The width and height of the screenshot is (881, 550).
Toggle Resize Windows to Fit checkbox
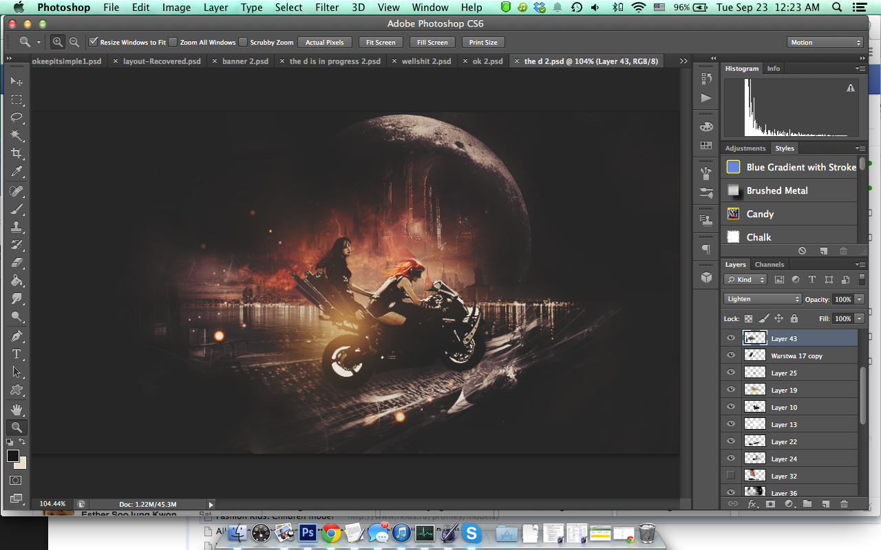94,42
